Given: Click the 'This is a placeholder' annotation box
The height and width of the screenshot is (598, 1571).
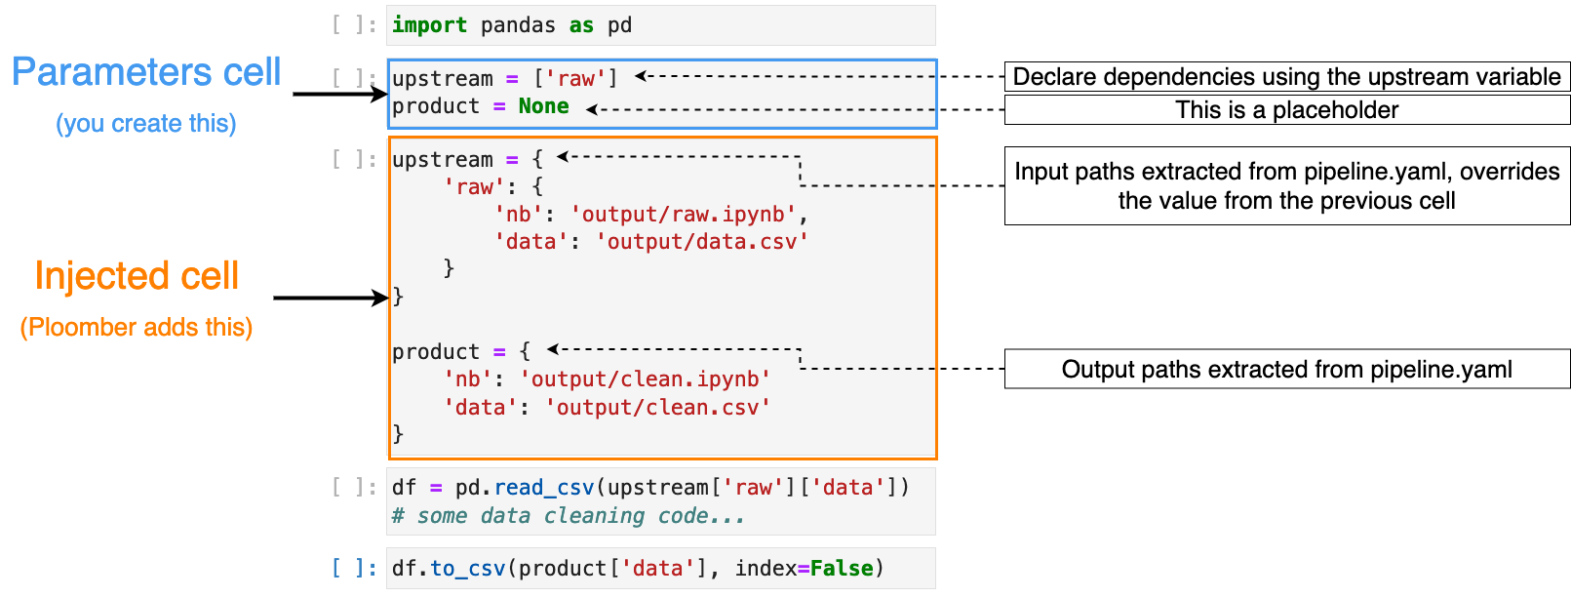Looking at the screenshot, I should tap(1287, 110).
